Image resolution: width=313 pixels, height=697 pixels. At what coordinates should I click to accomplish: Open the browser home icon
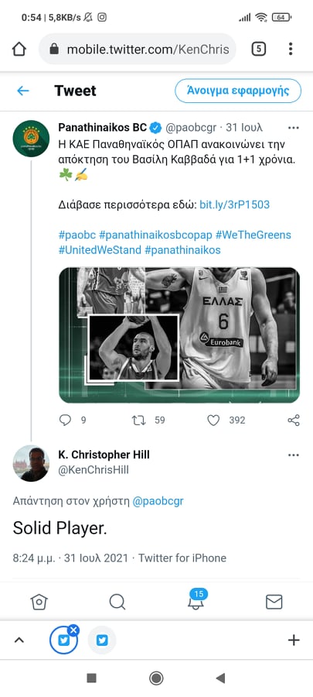19,49
